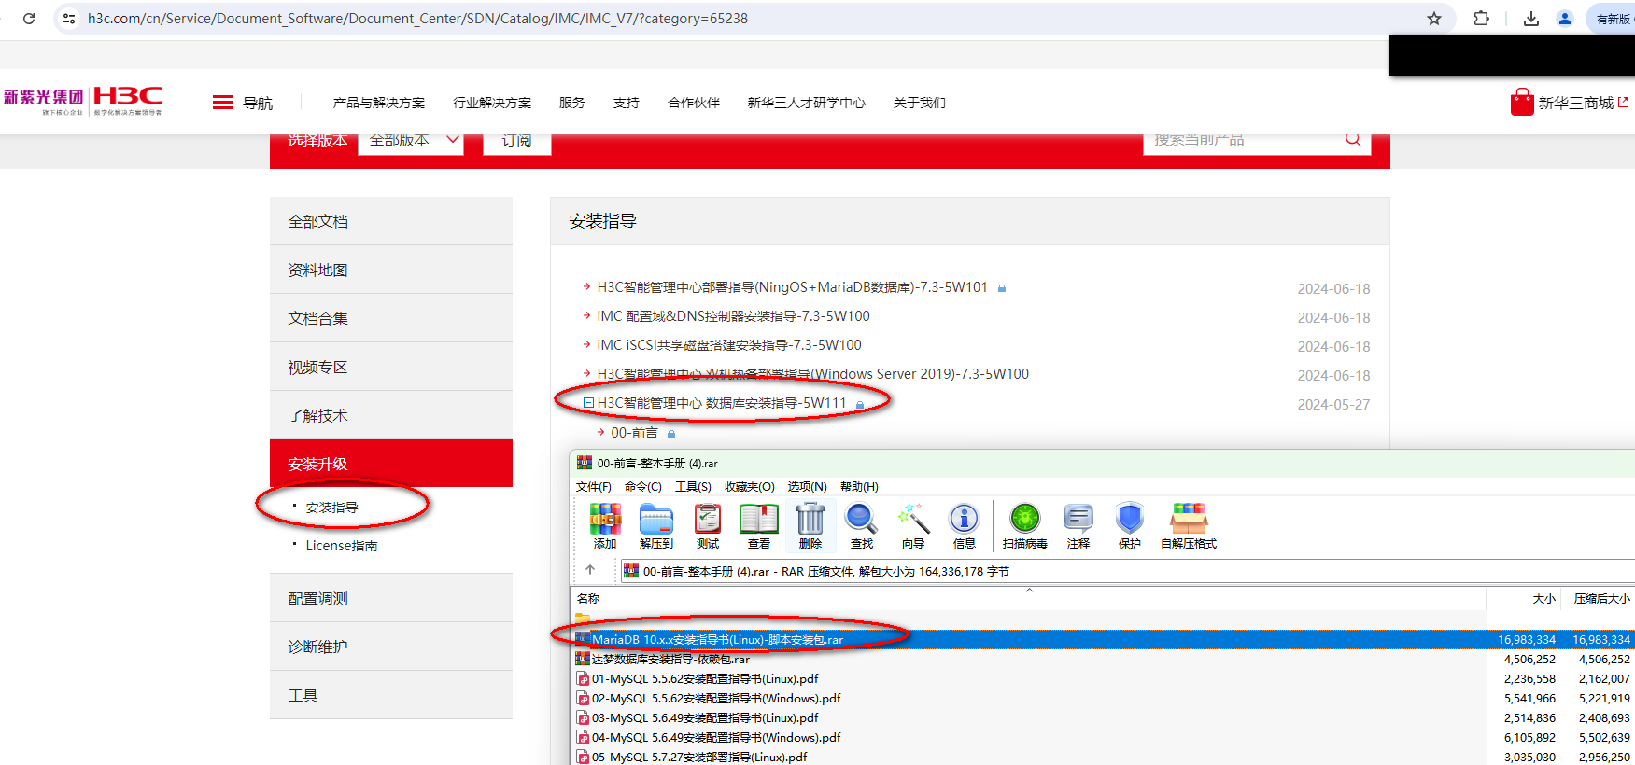Open the WinRAR 收藏夹(O) menu

pyautogui.click(x=750, y=487)
